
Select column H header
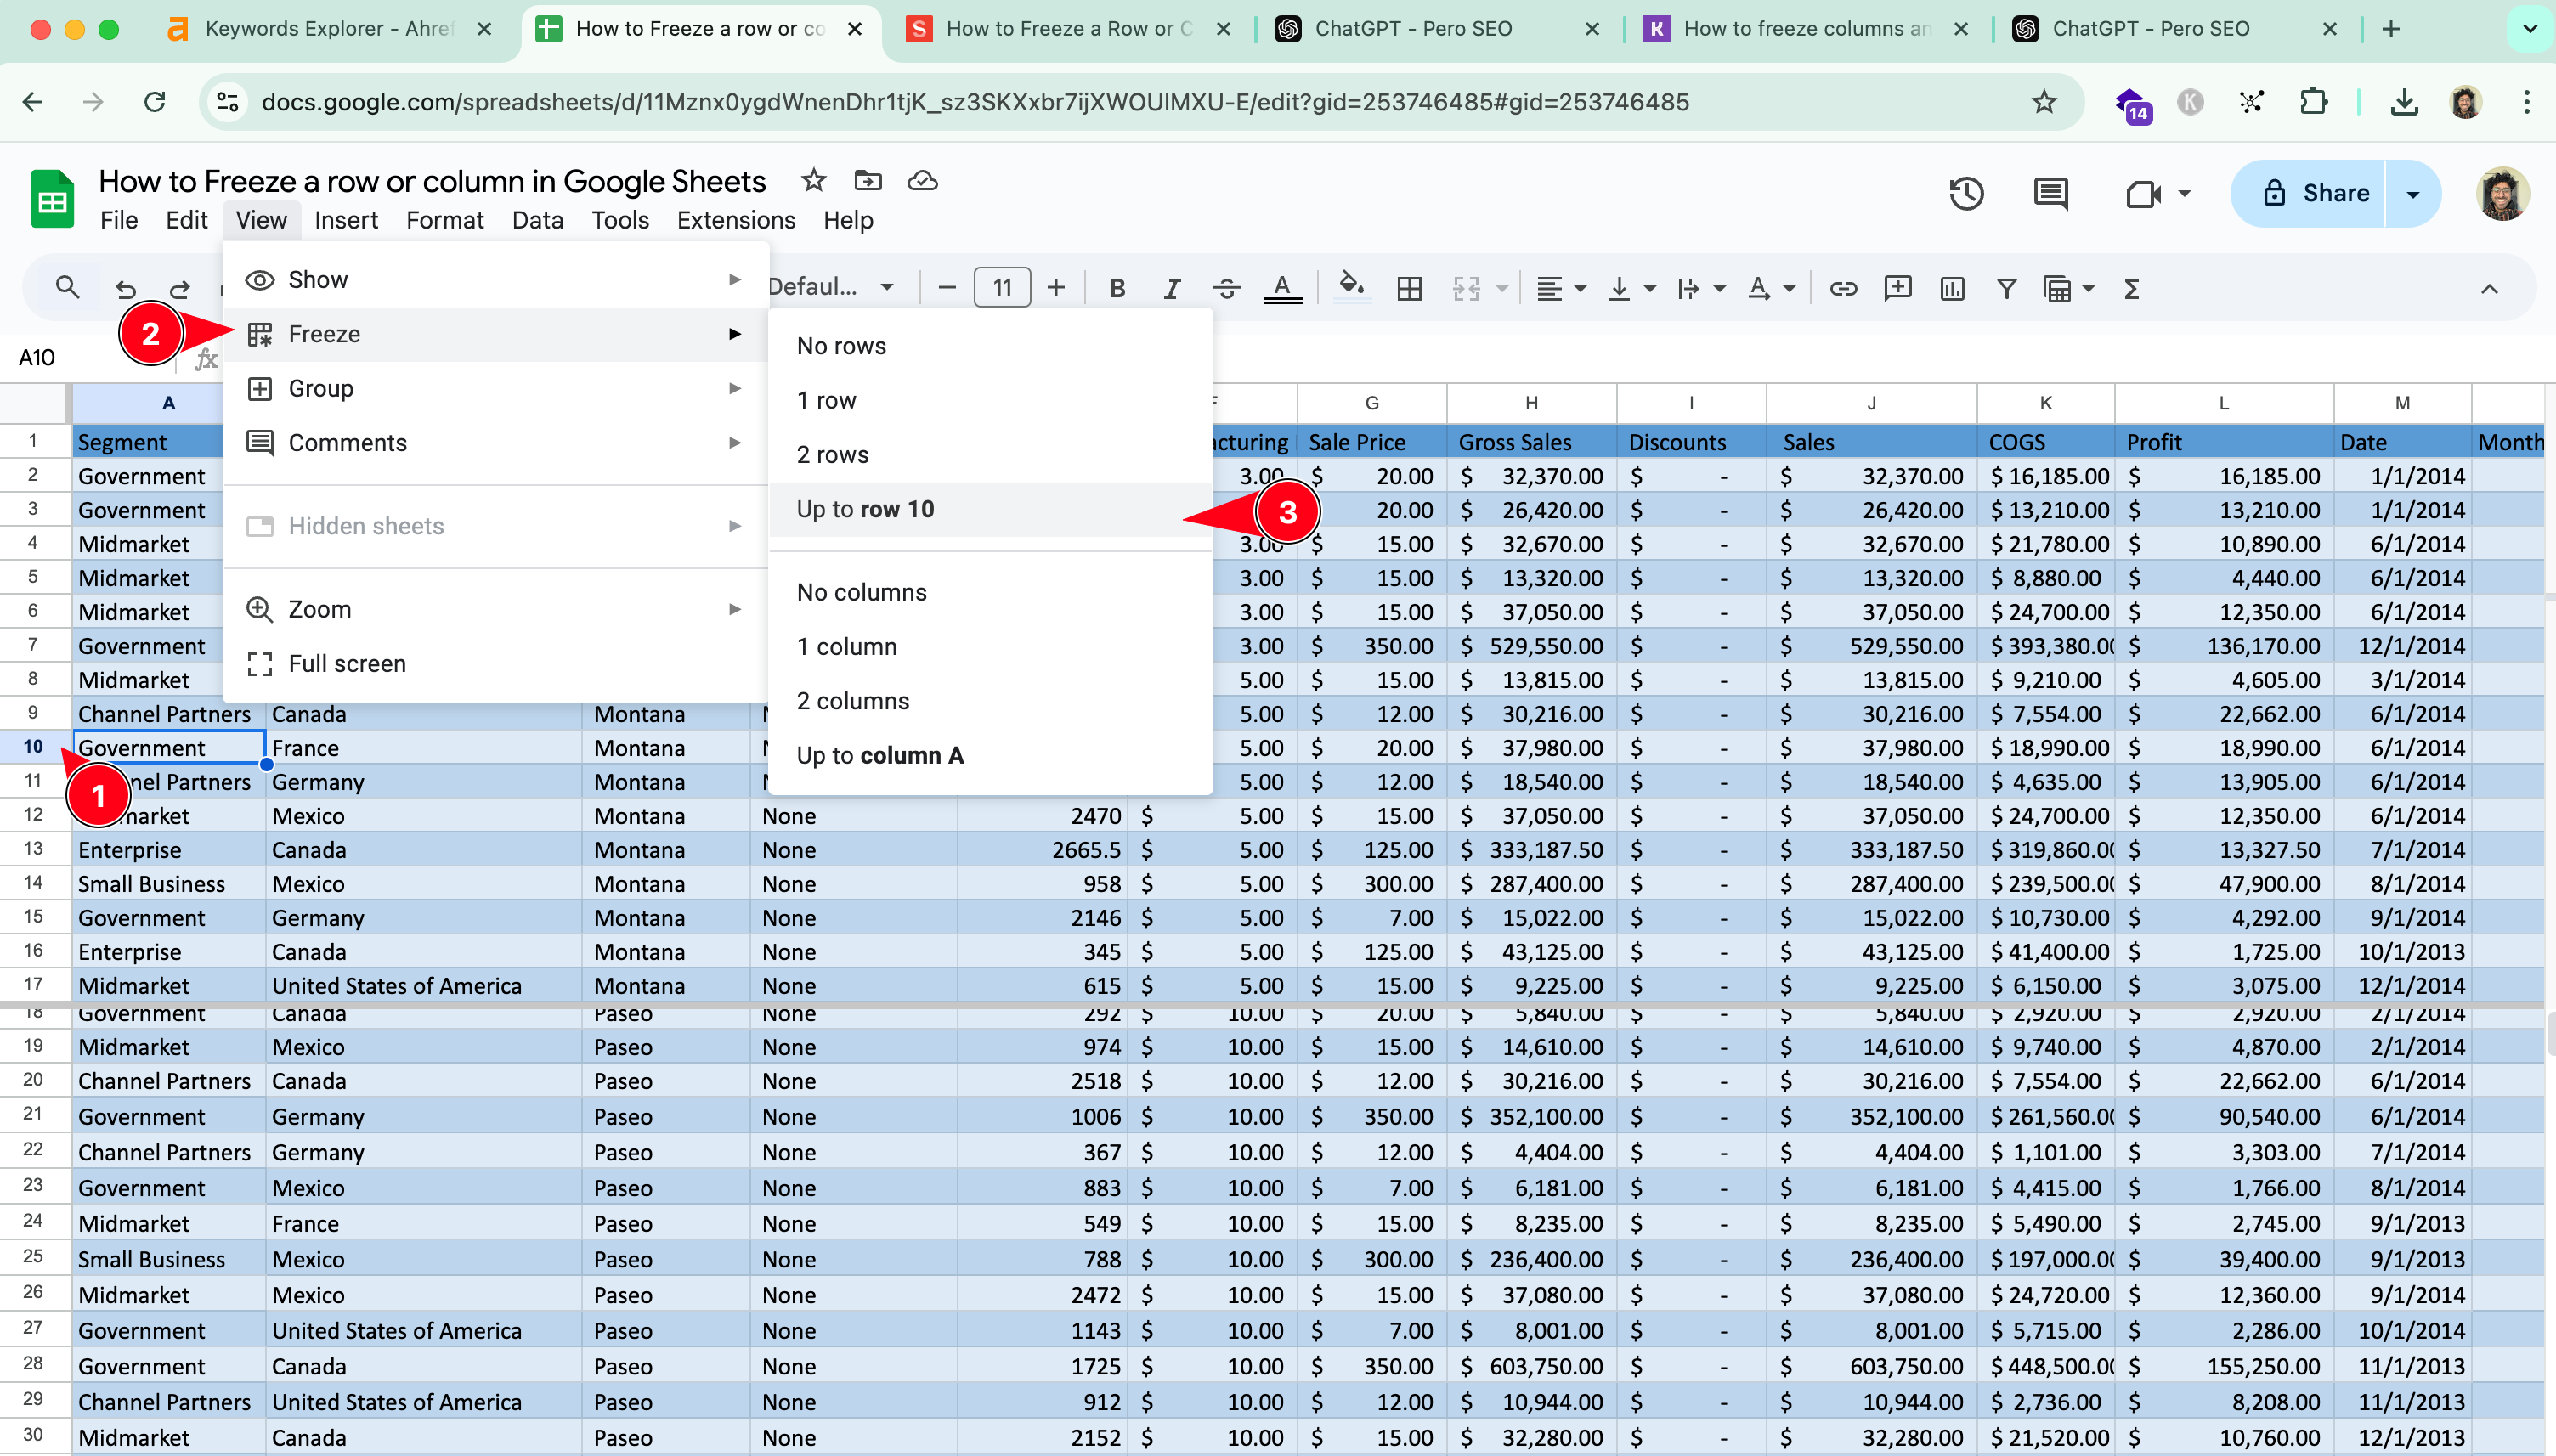[x=1531, y=403]
